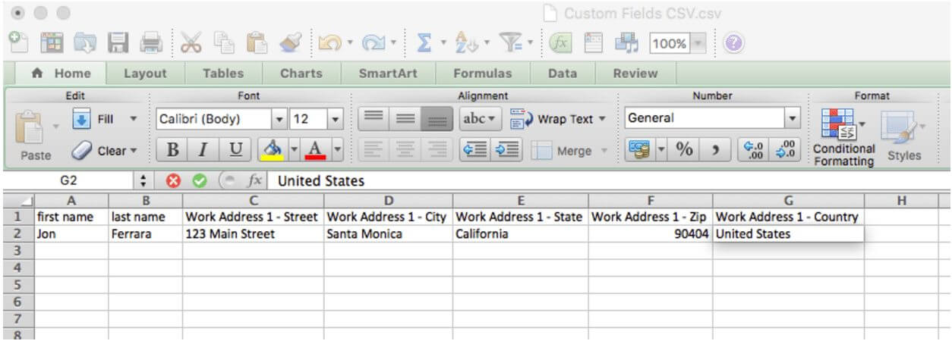The image size is (952, 341).
Task: Select cell containing Santa Monica
Action: [x=387, y=234]
